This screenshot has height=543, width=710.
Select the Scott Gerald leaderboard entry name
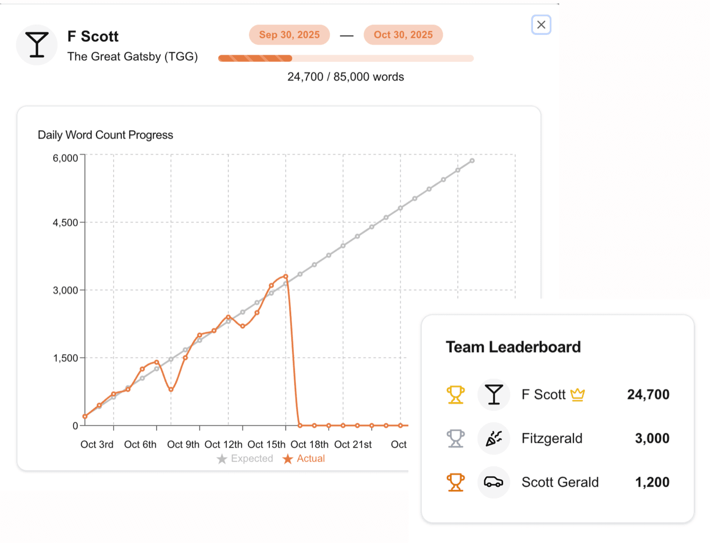tap(560, 482)
